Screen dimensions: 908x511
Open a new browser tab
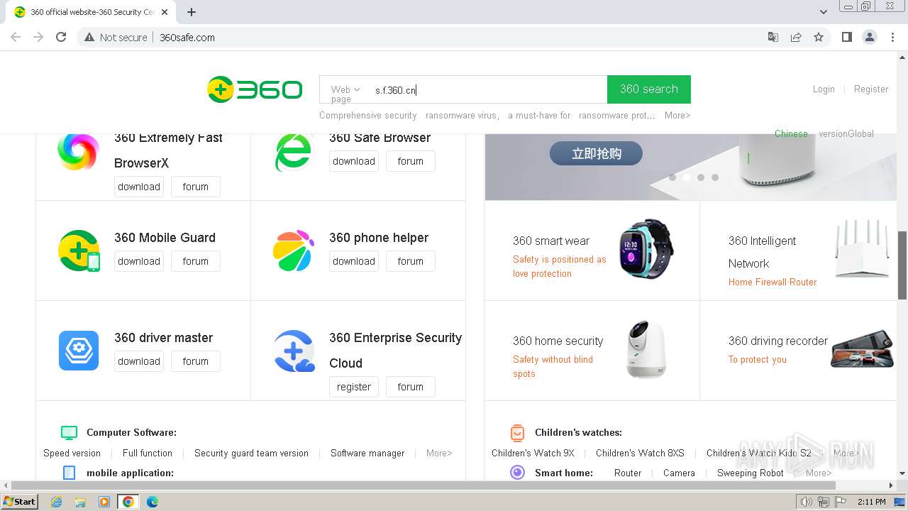[192, 12]
